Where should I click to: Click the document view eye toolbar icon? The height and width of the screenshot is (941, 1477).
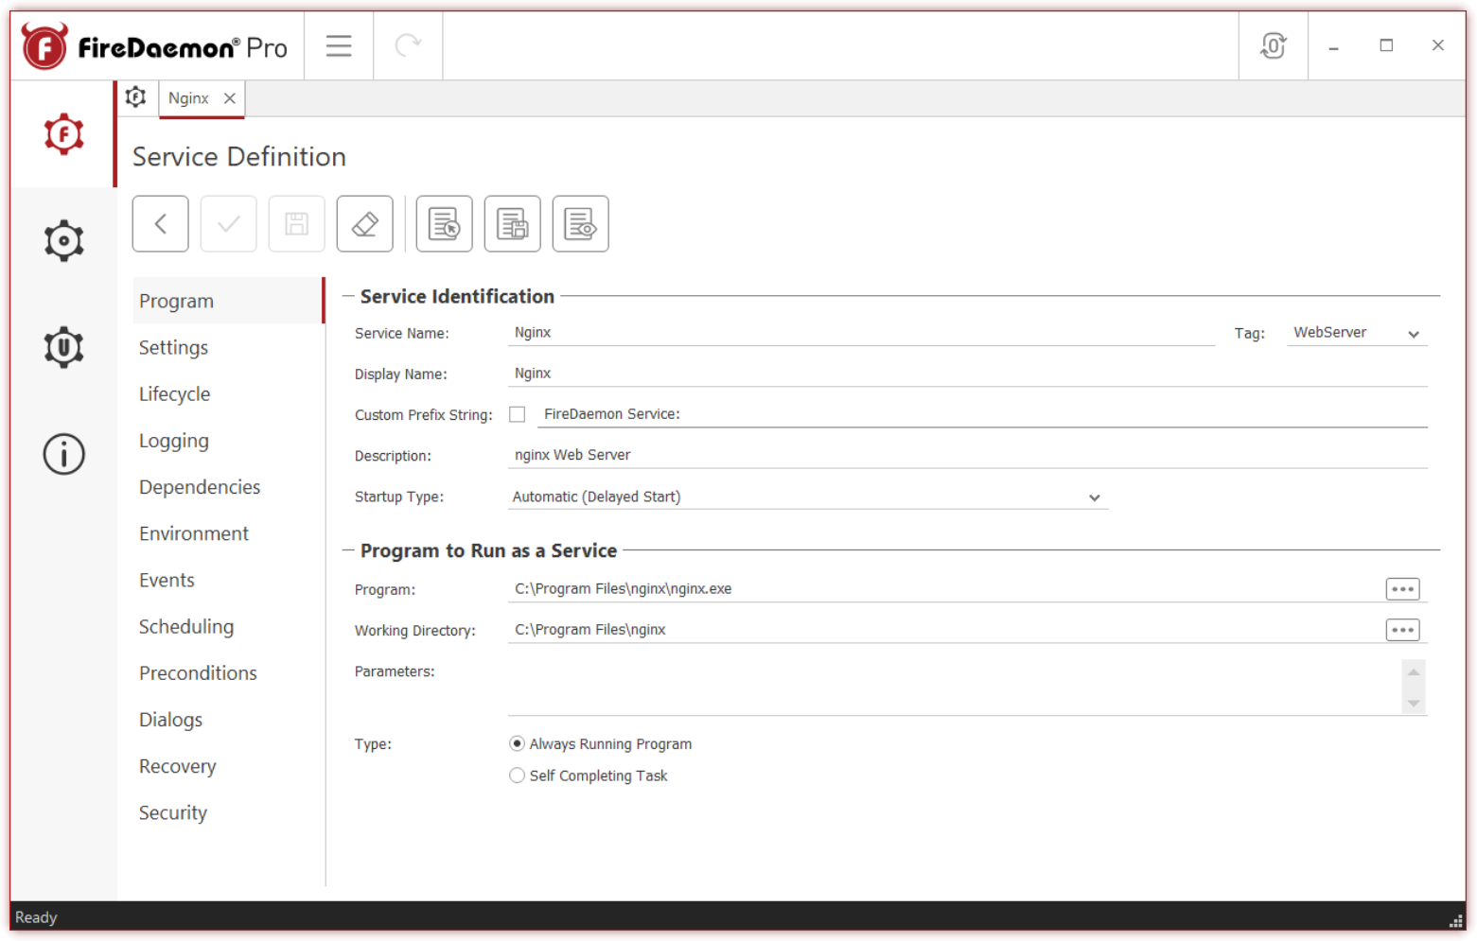click(581, 224)
